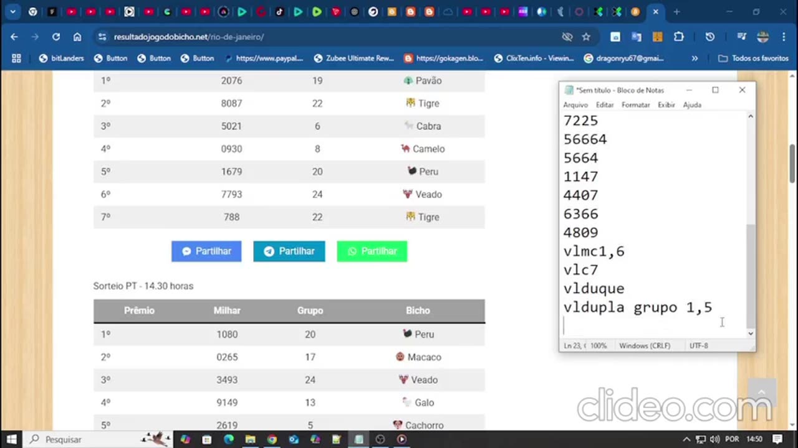Click the Galo animal cell
The height and width of the screenshot is (448, 798).
click(418, 403)
